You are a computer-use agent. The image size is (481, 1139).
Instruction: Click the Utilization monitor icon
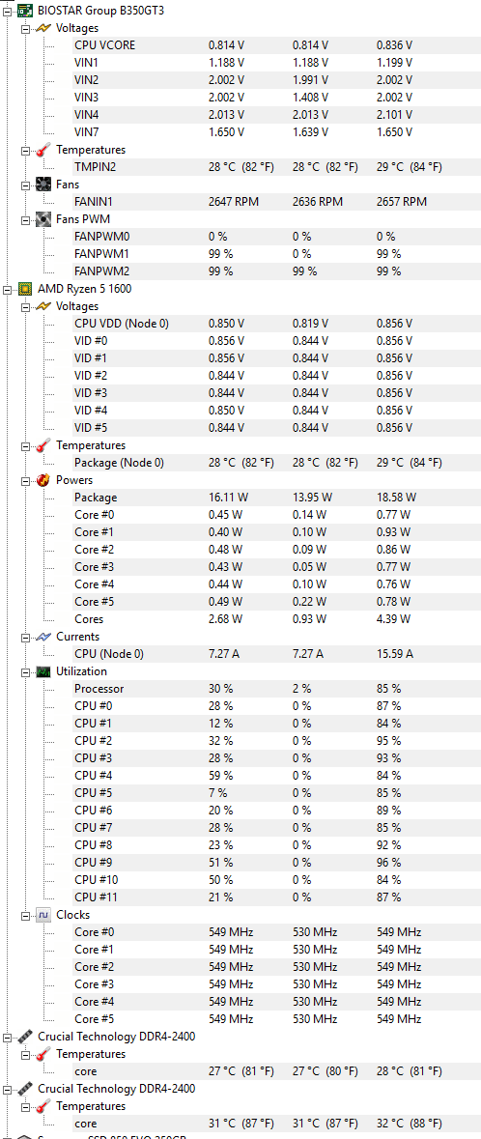pyautogui.click(x=43, y=671)
